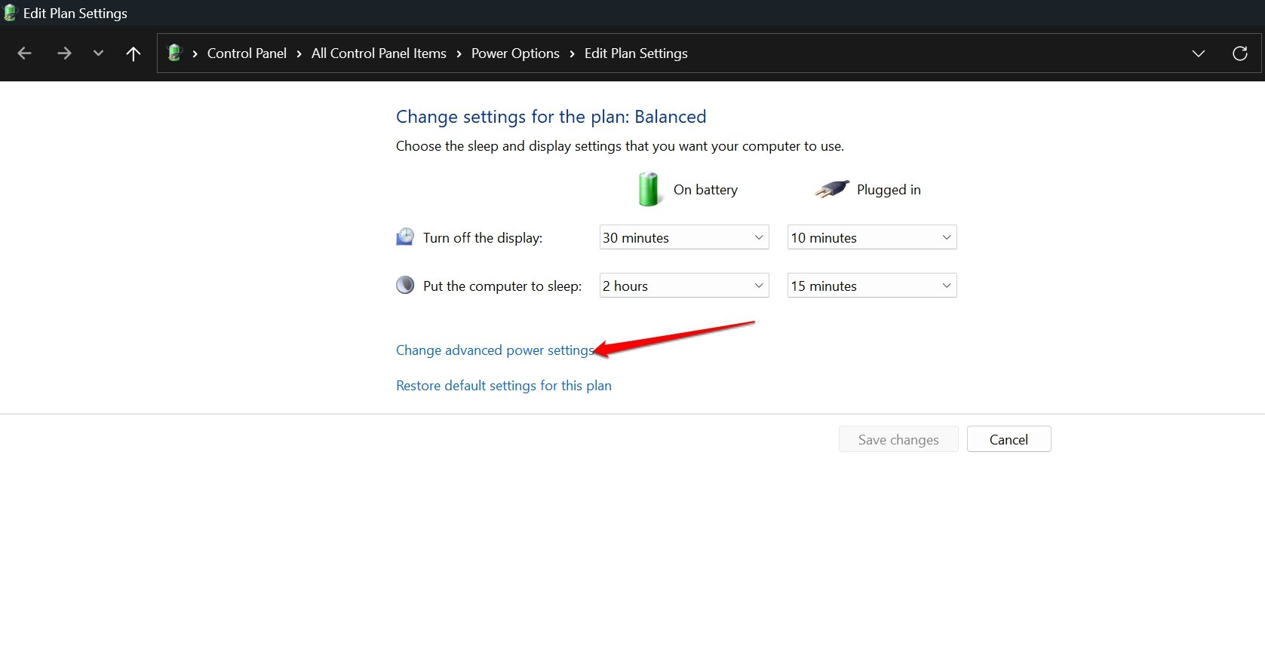This screenshot has width=1265, height=669.
Task: Open All Control Panel Items breadcrumb
Action: tap(379, 53)
